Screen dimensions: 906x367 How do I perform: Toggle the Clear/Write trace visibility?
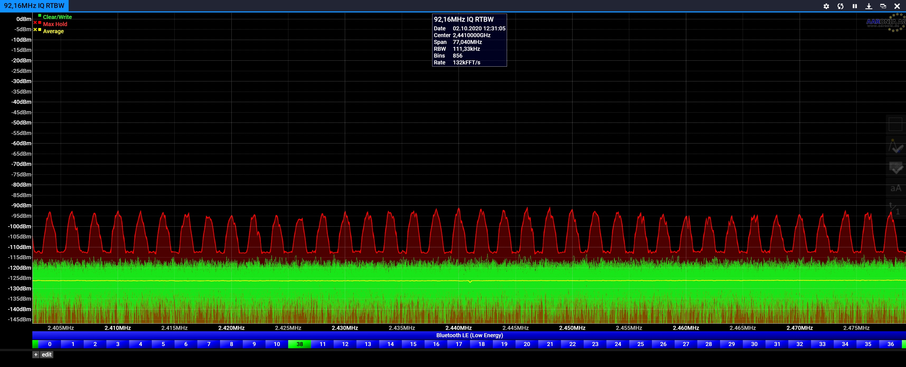57,17
